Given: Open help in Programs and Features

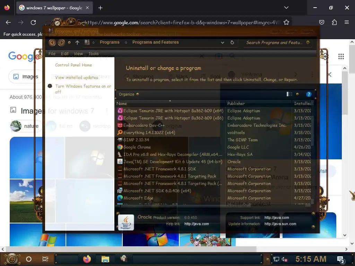Looking at the screenshot, I should [x=309, y=94].
